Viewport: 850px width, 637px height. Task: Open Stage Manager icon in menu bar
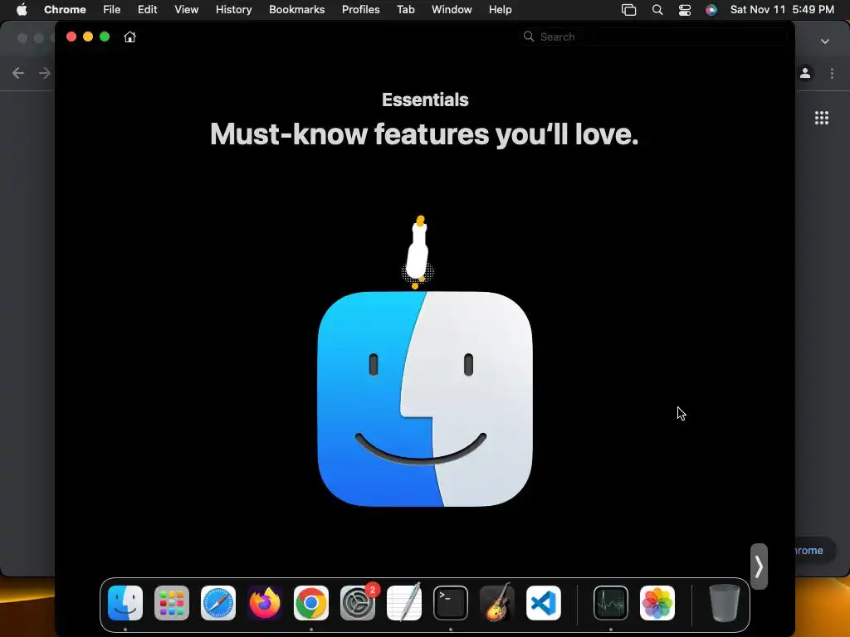(629, 10)
